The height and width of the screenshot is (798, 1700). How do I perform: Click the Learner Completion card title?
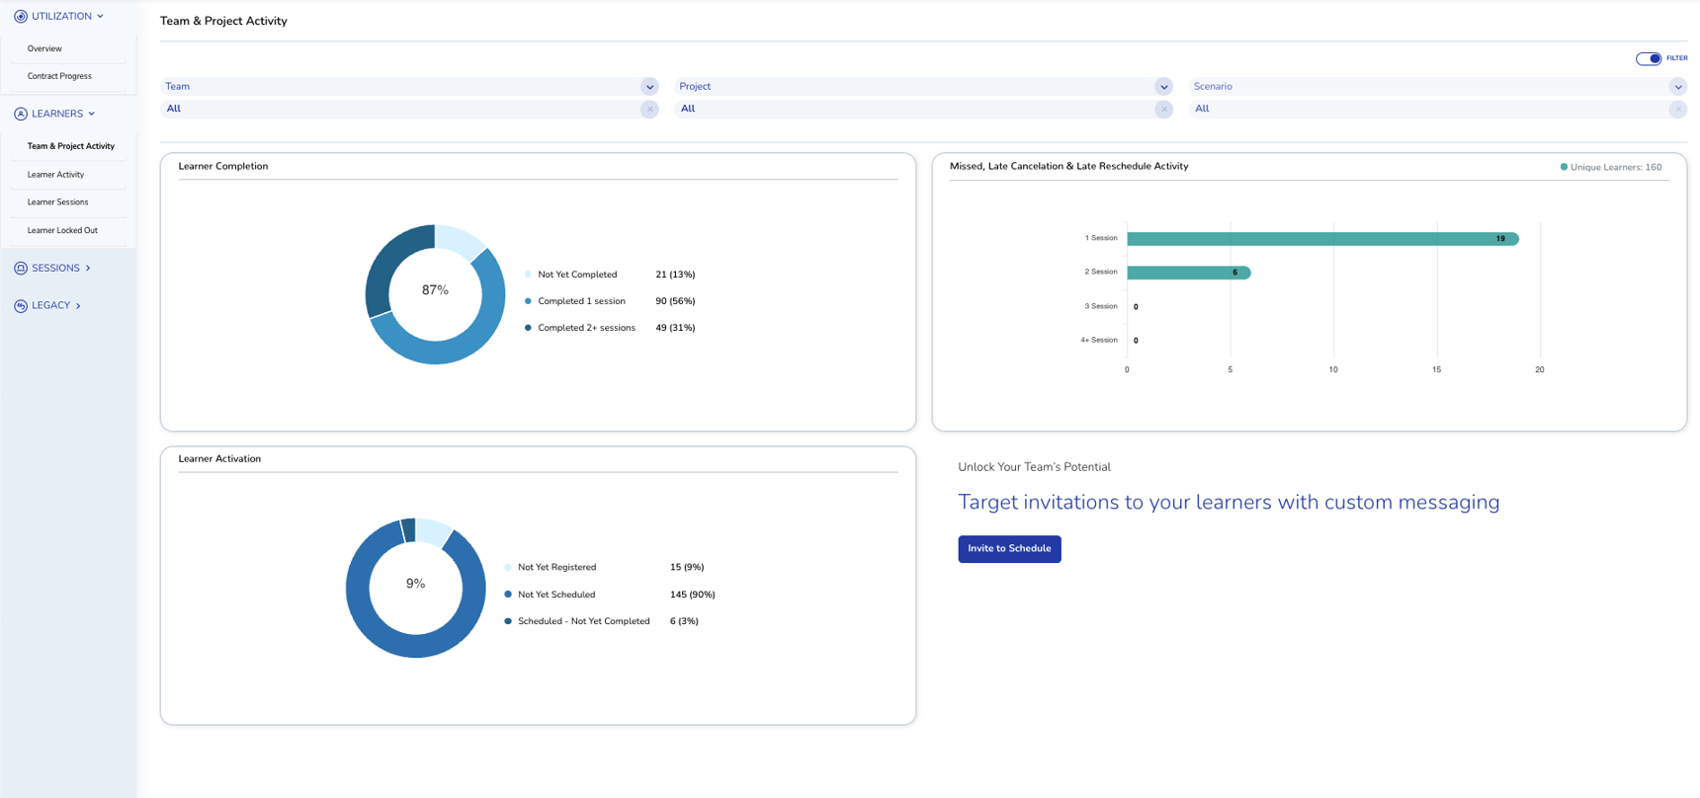click(223, 166)
